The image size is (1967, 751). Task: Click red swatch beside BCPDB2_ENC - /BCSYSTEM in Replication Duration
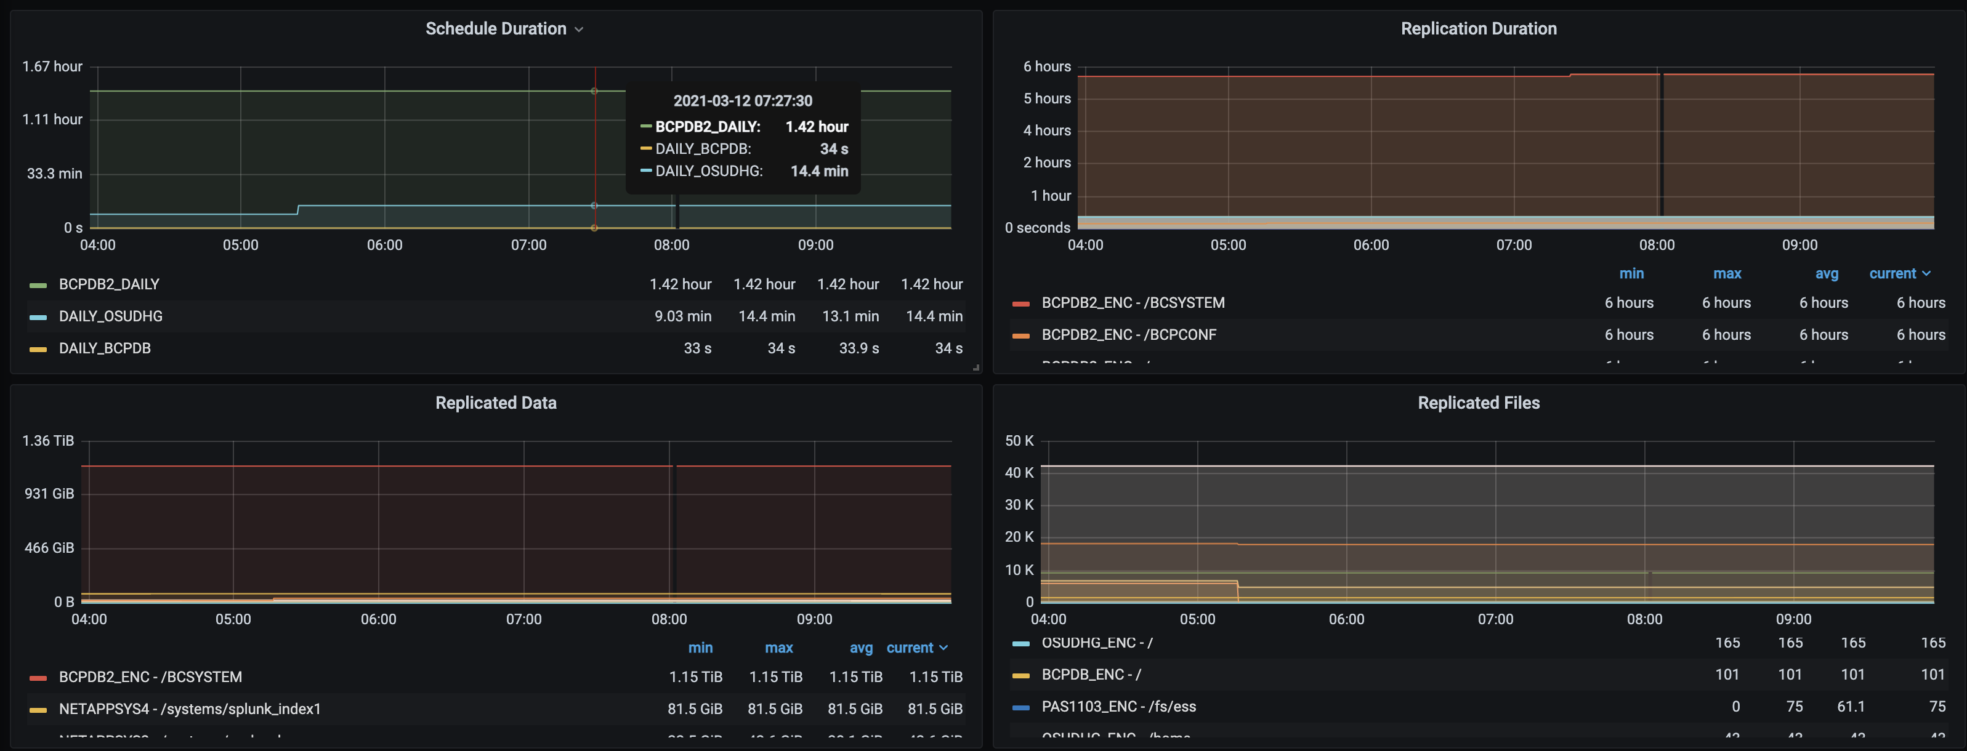tap(1020, 303)
